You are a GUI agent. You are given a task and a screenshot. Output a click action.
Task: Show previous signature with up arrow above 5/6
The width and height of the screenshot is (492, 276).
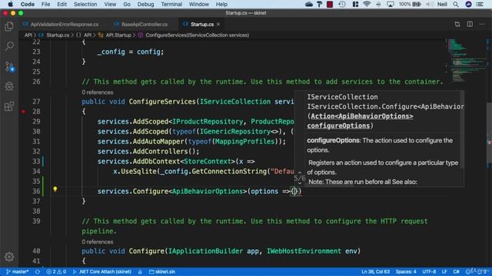[x=300, y=172]
